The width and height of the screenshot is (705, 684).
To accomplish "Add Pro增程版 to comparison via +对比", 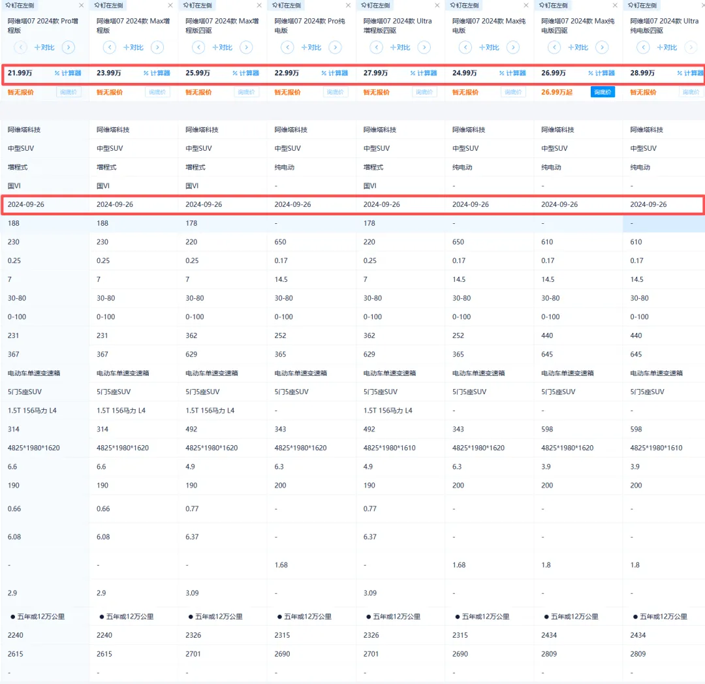I will pos(44,47).
